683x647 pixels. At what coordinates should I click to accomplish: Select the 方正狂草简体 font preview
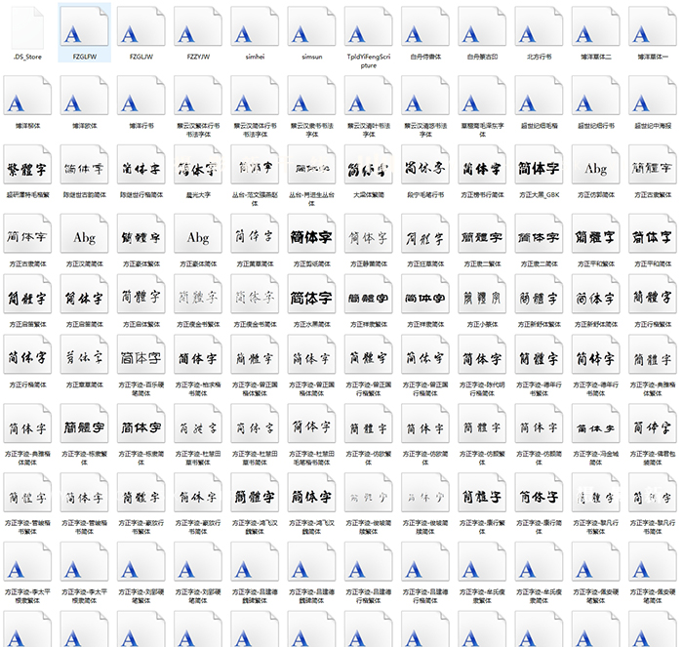[425, 234]
